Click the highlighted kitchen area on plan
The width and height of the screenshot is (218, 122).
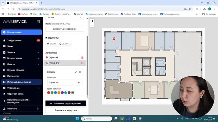(119, 89)
